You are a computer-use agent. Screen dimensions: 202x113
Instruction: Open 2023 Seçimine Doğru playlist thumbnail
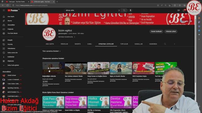tap(143, 68)
